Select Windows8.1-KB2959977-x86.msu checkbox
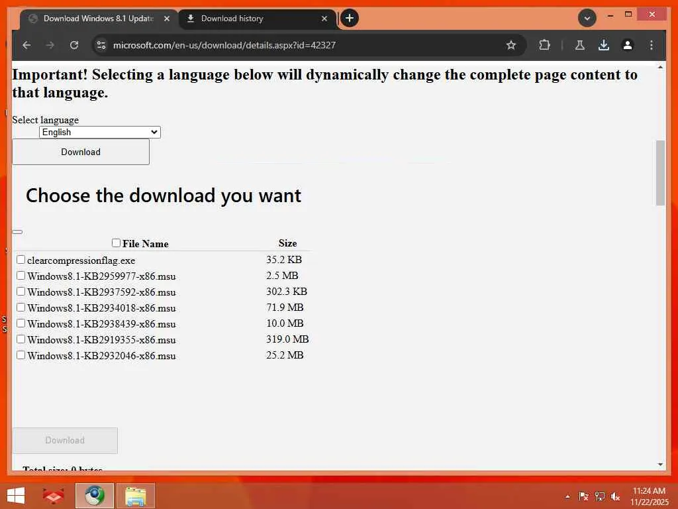Screen dimensions: 678x509 (21, 275)
